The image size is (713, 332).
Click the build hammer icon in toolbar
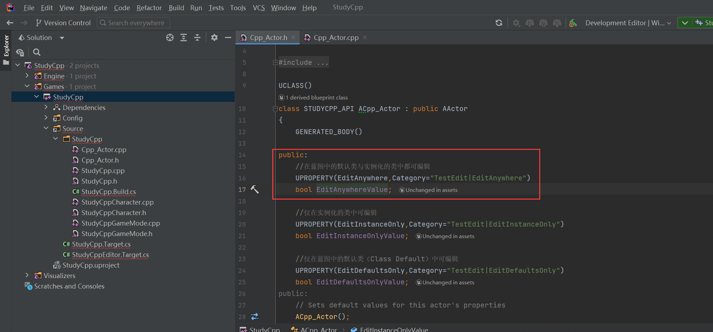[572, 23]
